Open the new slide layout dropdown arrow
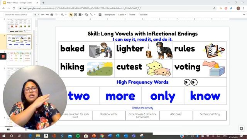 [39, 15]
